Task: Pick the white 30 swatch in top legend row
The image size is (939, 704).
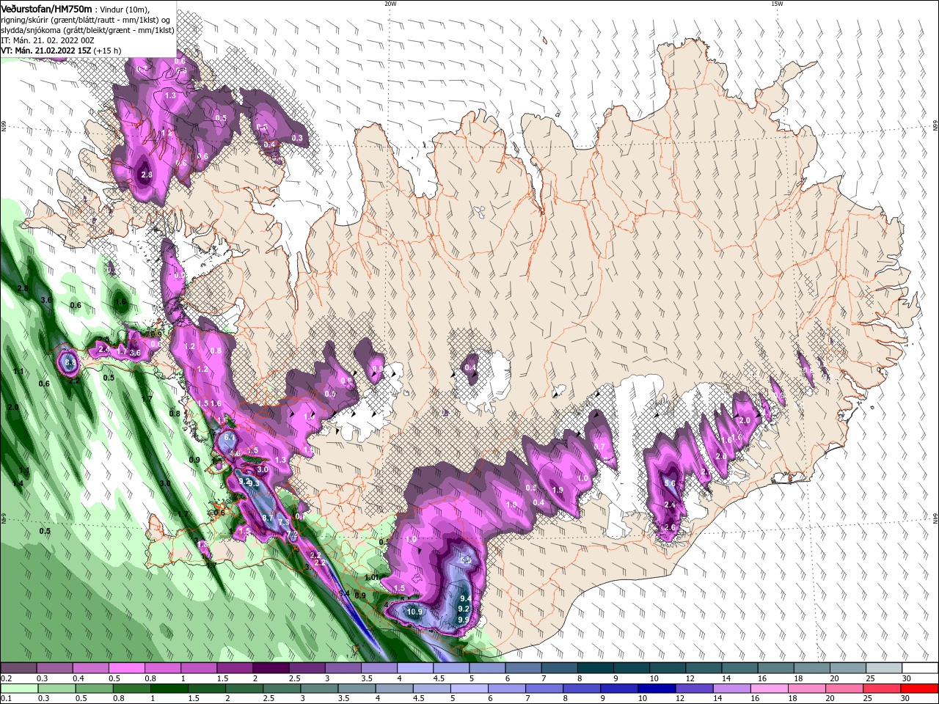Action: tap(921, 668)
